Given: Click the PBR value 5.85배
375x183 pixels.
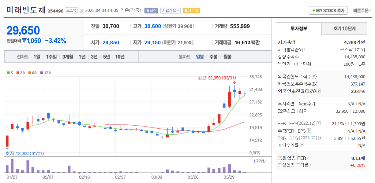Looking at the screenshot, I should (x=341, y=138).
